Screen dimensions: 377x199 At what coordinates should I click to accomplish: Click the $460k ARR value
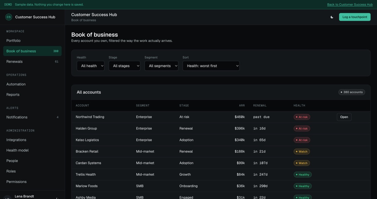coord(239,117)
